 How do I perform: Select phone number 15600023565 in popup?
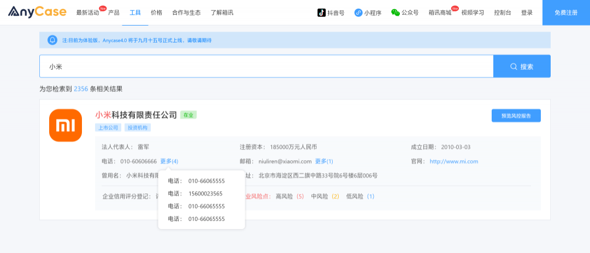pos(205,194)
